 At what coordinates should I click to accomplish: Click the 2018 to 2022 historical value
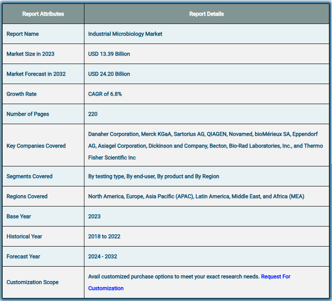(104, 237)
